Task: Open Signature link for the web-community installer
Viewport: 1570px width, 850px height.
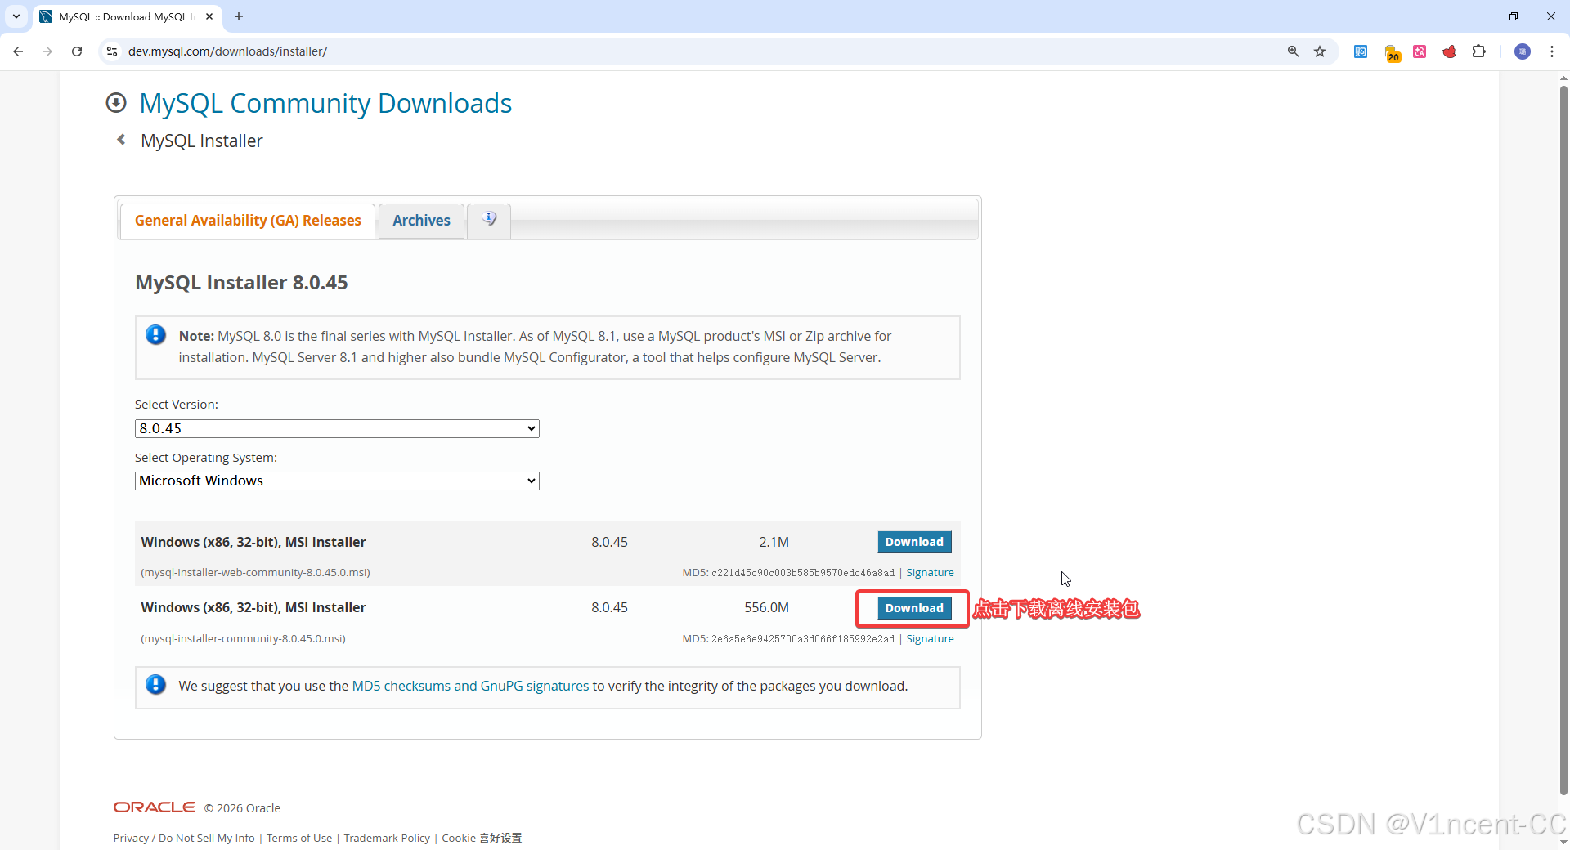Action: click(930, 573)
